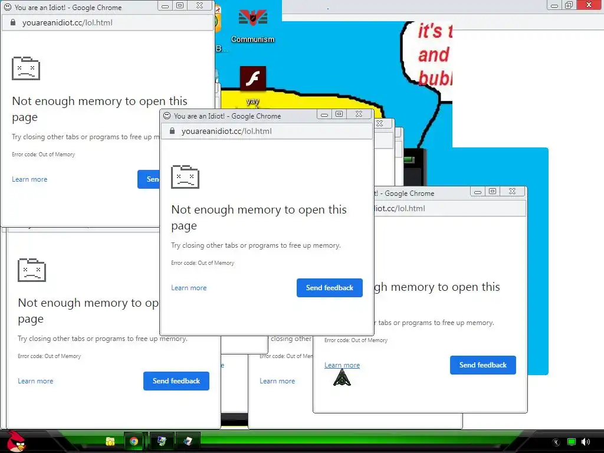Click Learn more in the bottom-middle window
The image size is (604, 453).
click(277, 381)
